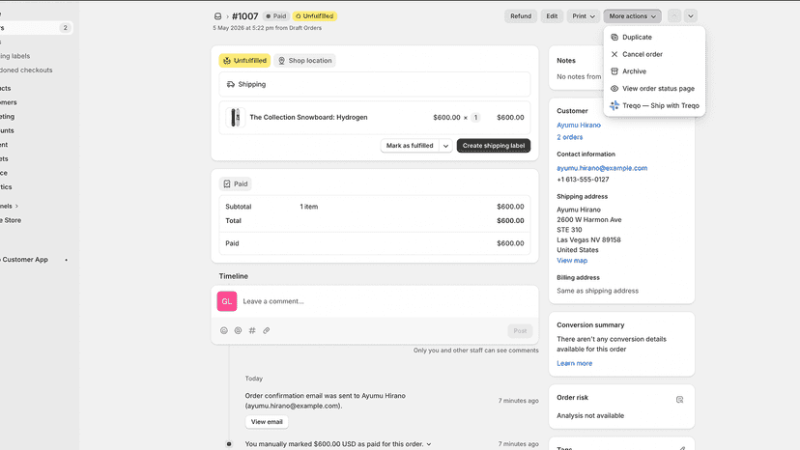The width and height of the screenshot is (800, 450).
Task: Insert an emoji in the comment
Action: [x=223, y=330]
